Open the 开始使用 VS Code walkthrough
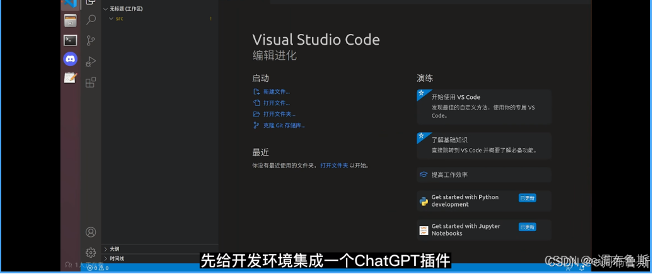 pyautogui.click(x=484, y=106)
